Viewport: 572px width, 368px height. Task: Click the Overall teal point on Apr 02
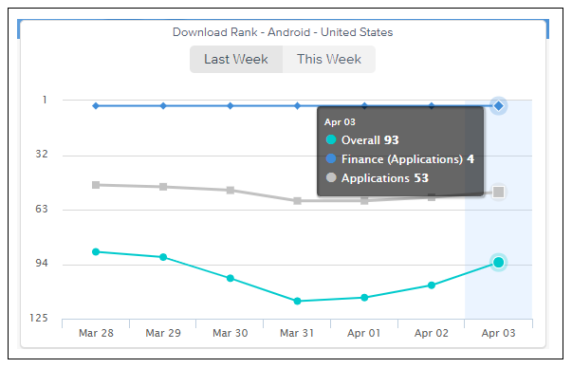(x=432, y=285)
